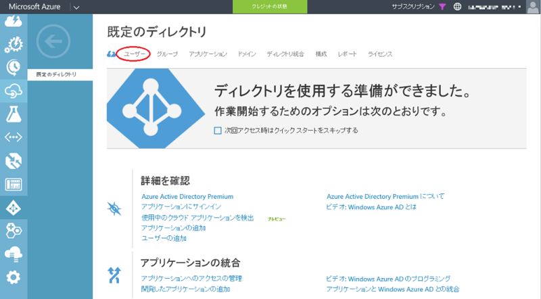The height and width of the screenshot is (299, 541).
Task: Check 次回アクセス時はクイック スタートをスキップする box
Action: tap(218, 131)
